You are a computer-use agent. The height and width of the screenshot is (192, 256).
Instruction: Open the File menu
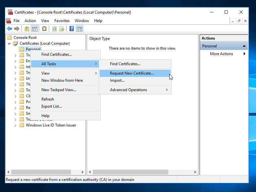coord(17,21)
